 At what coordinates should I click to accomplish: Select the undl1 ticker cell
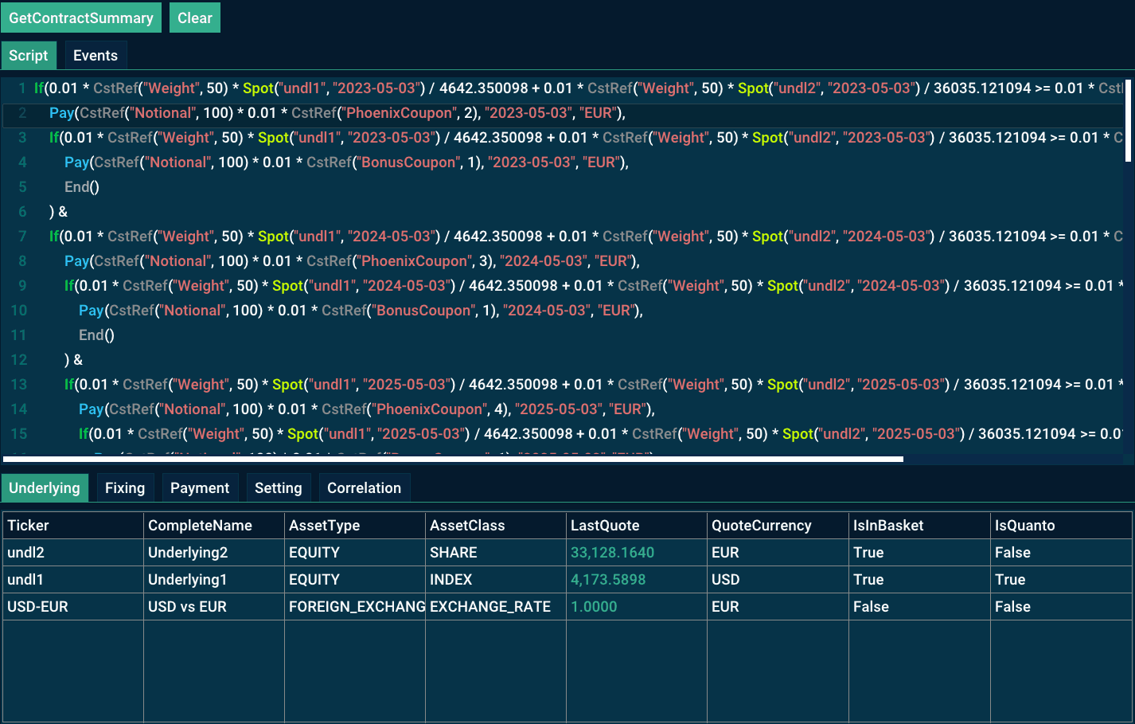point(72,580)
